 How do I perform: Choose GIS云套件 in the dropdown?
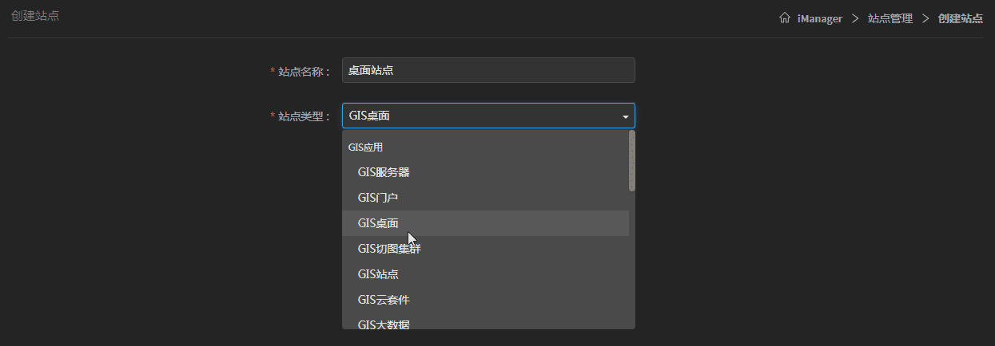tap(384, 300)
